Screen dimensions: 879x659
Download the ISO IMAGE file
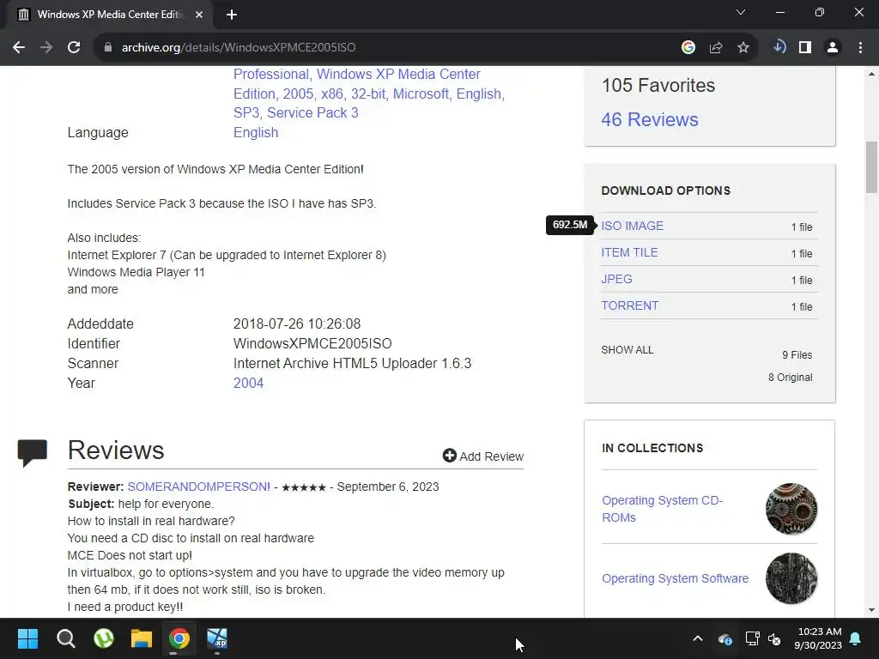point(633,226)
